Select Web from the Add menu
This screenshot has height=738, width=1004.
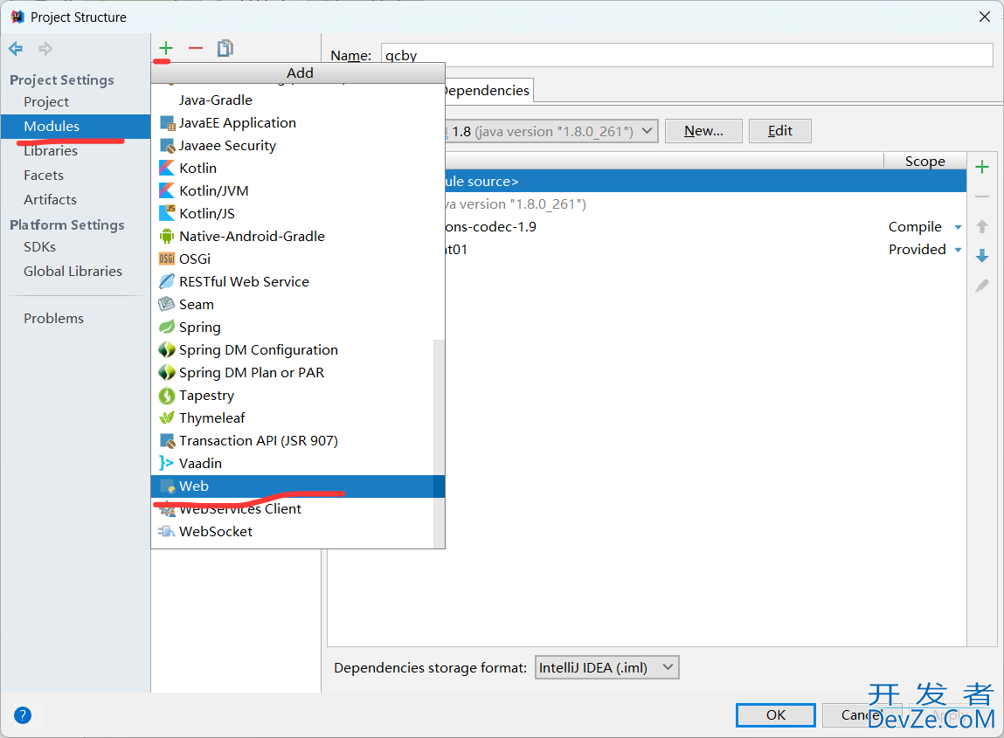(298, 486)
